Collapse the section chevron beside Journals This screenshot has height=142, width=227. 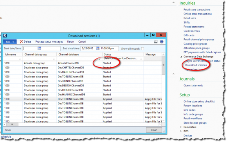pyautogui.click(x=173, y=74)
